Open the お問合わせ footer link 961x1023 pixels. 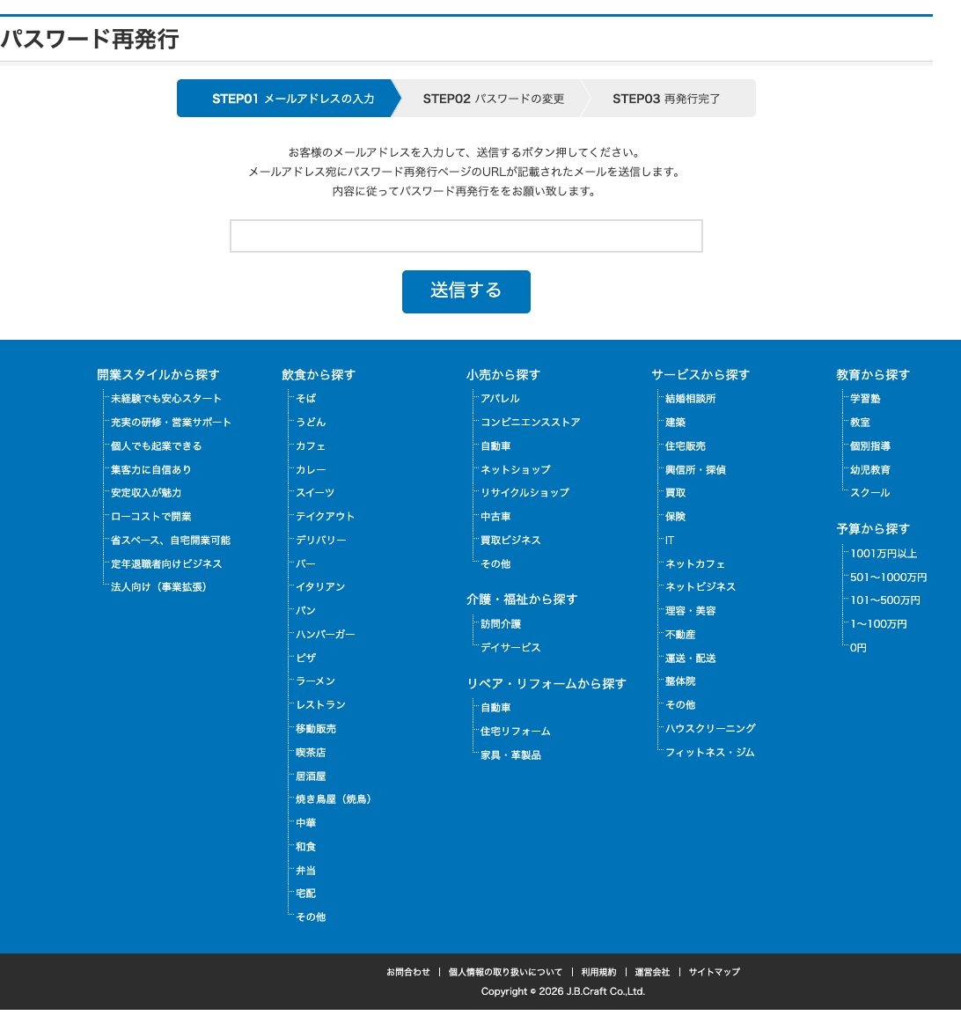point(408,971)
